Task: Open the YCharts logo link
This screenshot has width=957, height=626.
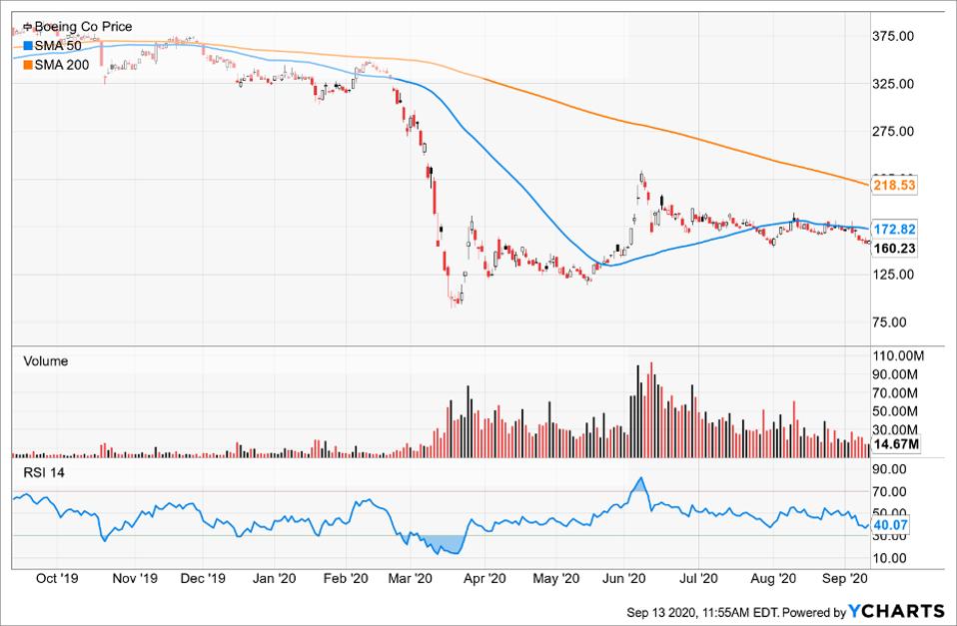Action: (896, 611)
